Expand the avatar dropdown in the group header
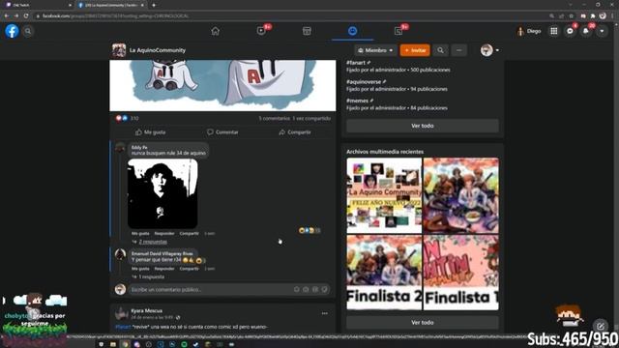 pos(490,50)
